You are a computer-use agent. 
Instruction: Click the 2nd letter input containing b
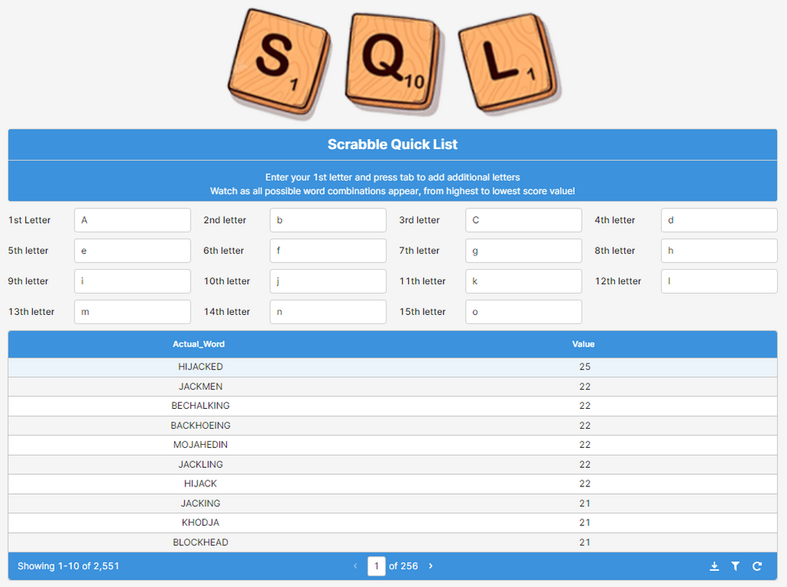point(327,221)
